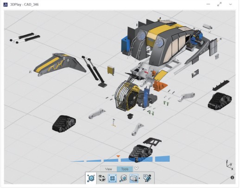
Task: Collapse the toolbar with the chevron
Action: coord(136,168)
